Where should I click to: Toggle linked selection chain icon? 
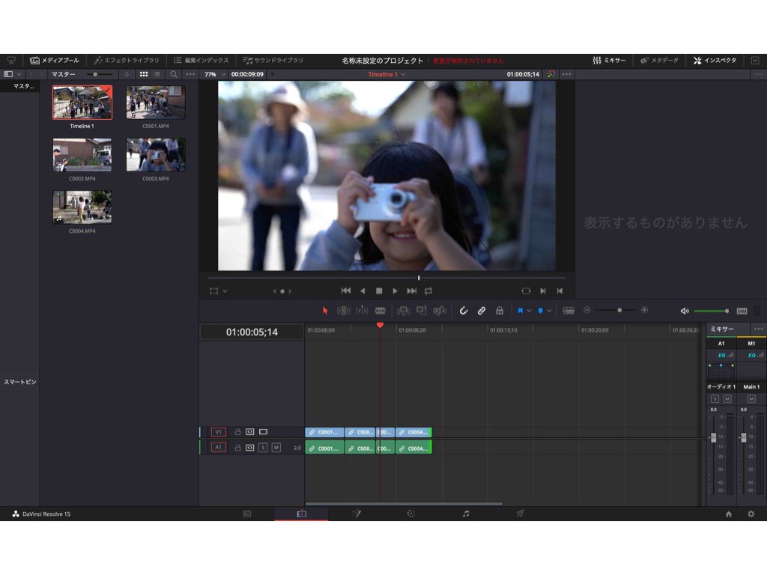click(482, 311)
